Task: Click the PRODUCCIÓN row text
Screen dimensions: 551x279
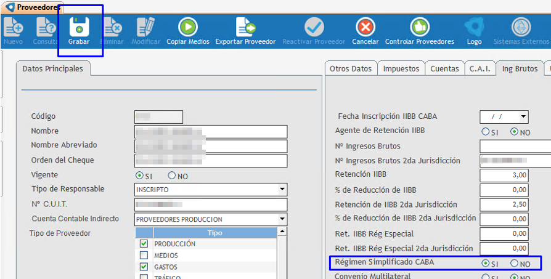Action: 174,243
